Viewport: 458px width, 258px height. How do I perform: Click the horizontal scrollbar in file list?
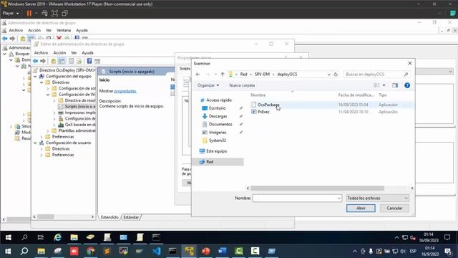tap(317, 188)
